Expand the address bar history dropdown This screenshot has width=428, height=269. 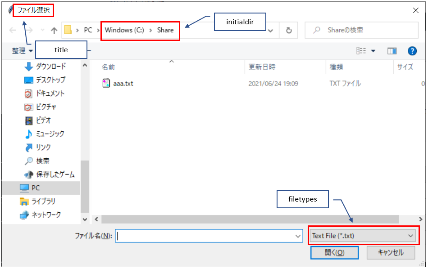click(x=270, y=31)
